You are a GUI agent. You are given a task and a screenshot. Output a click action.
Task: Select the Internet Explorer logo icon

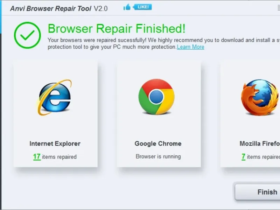(x=55, y=97)
